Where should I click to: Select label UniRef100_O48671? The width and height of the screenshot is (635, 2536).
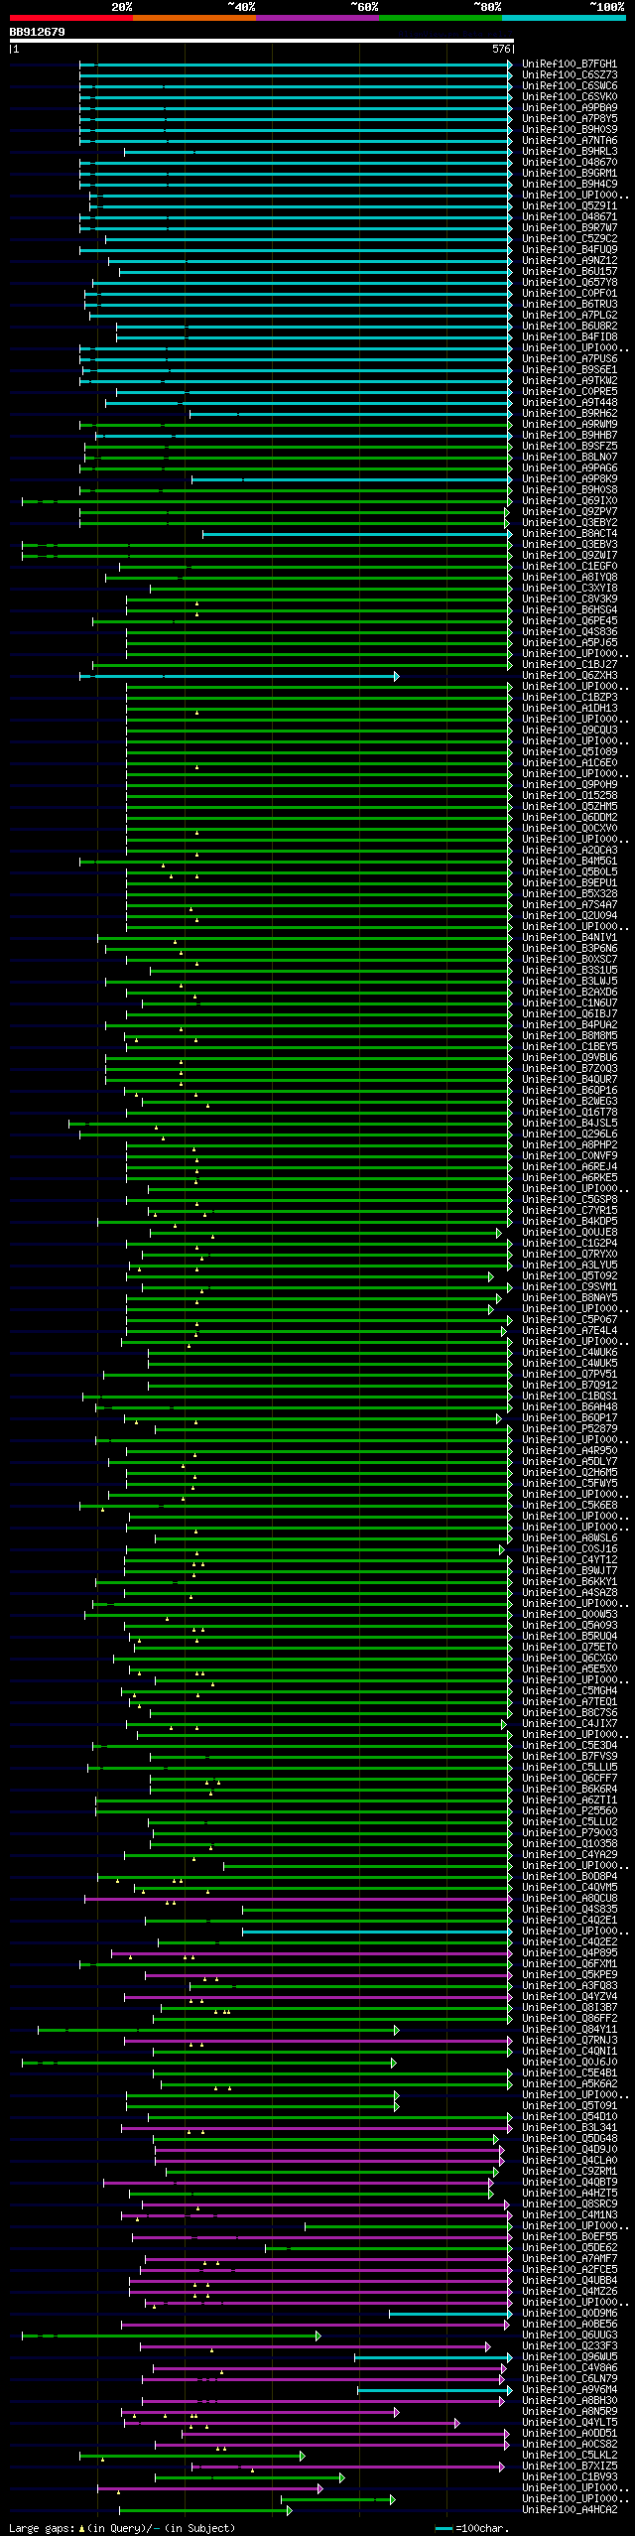pyautogui.click(x=570, y=217)
